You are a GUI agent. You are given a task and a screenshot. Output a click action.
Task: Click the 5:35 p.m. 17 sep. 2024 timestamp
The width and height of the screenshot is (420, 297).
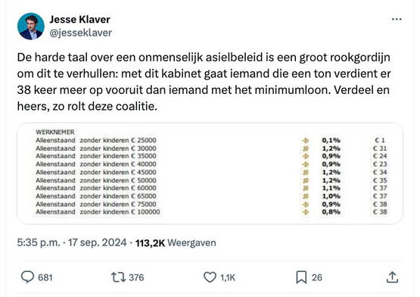point(72,242)
